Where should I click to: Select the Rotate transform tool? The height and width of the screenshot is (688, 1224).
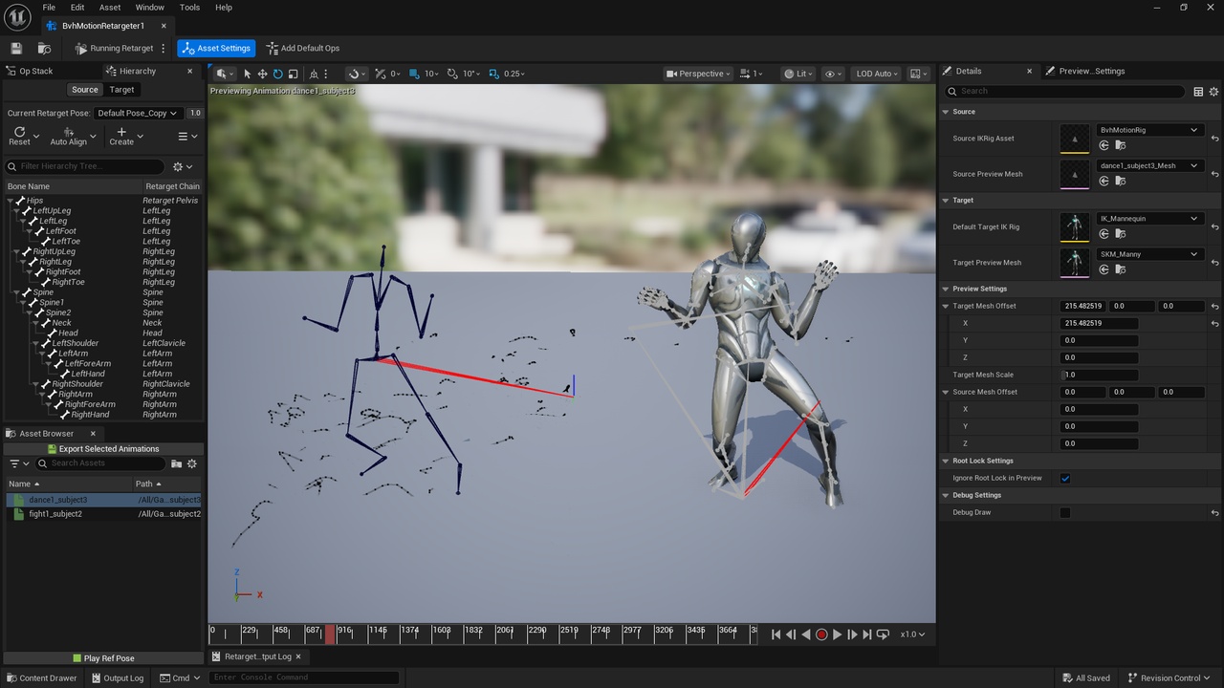click(x=277, y=74)
